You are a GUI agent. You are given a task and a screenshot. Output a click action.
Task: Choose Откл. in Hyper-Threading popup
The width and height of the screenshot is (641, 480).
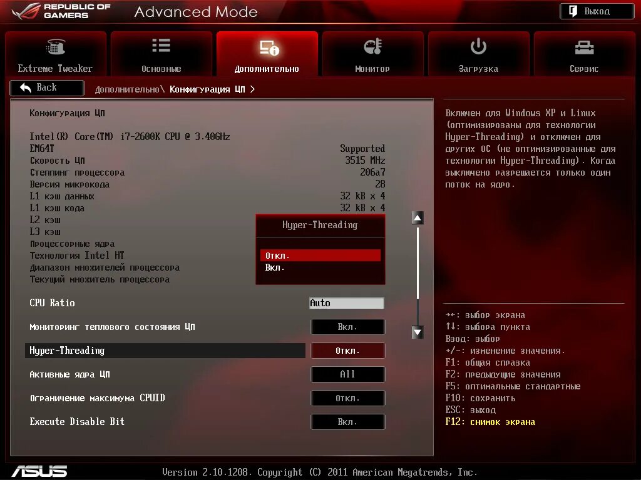tap(320, 256)
